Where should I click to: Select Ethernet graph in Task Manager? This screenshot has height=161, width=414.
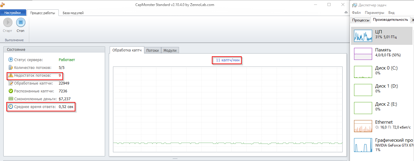coord(363,126)
